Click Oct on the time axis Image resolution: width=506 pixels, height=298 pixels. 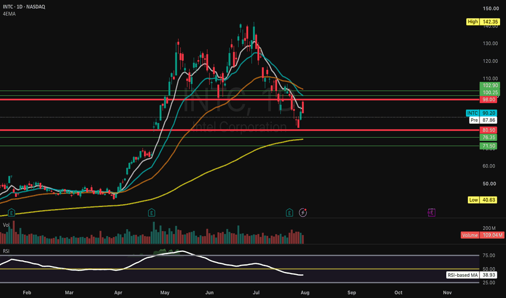(x=399, y=293)
